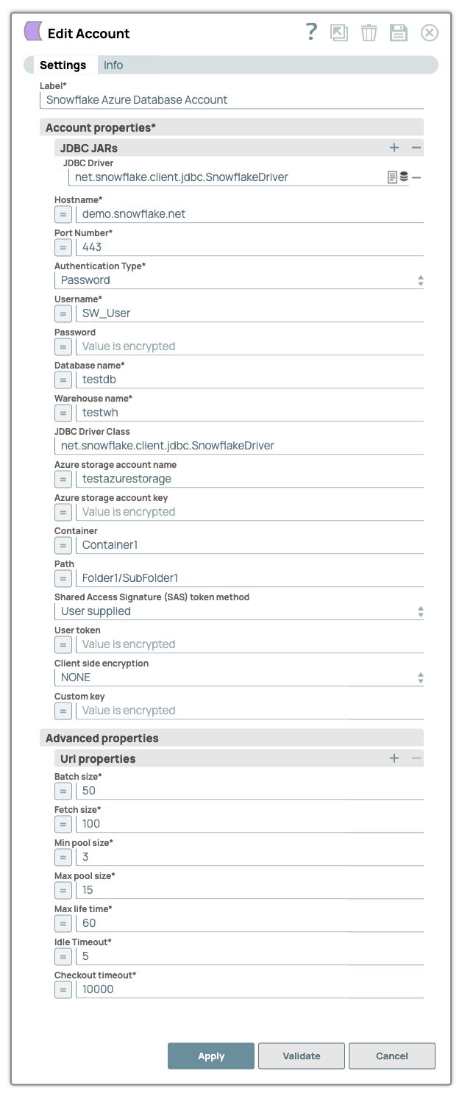The height and width of the screenshot is (1099, 462).
Task: Click the Apply button
Action: [x=211, y=1056]
